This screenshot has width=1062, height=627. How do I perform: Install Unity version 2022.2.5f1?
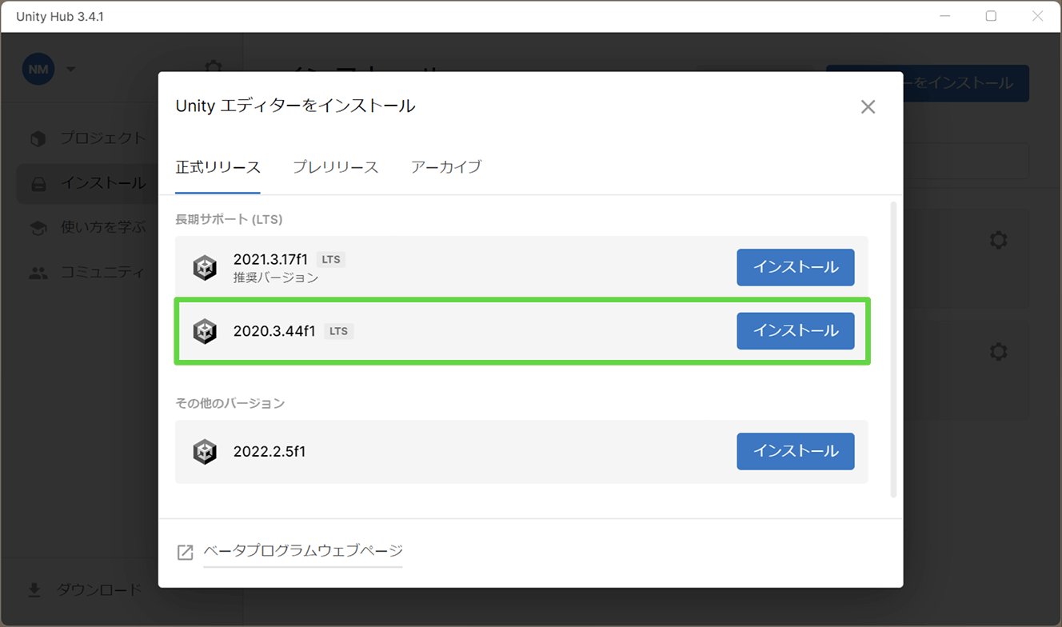796,451
